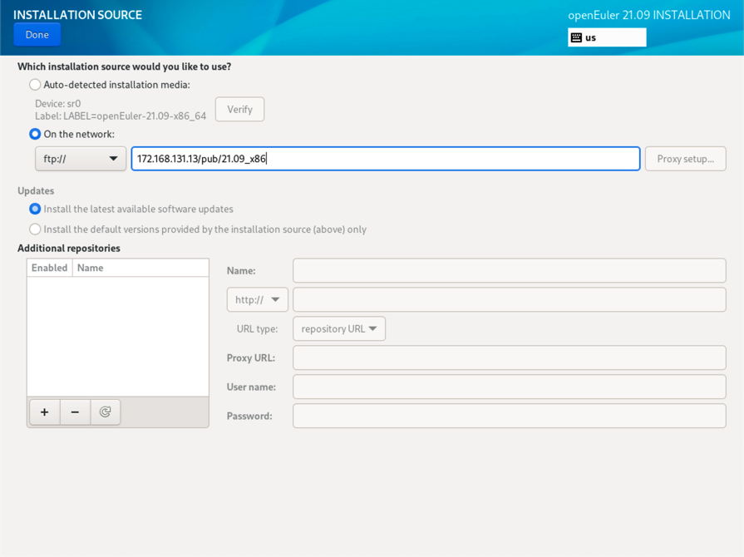This screenshot has height=557, width=744.
Task: Open the URL type repository URL dropdown
Action: (x=338, y=329)
